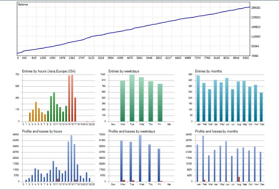Select the 289282 value on the balance axis

tap(256, 8)
